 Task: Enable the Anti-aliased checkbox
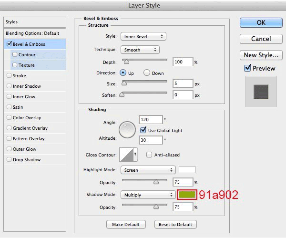(x=149, y=155)
